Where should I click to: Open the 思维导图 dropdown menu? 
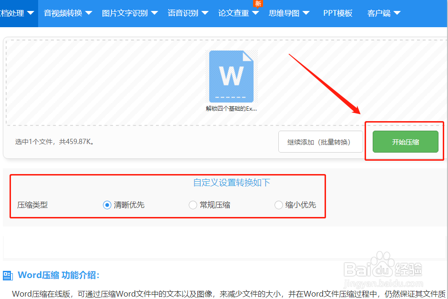pos(305,13)
